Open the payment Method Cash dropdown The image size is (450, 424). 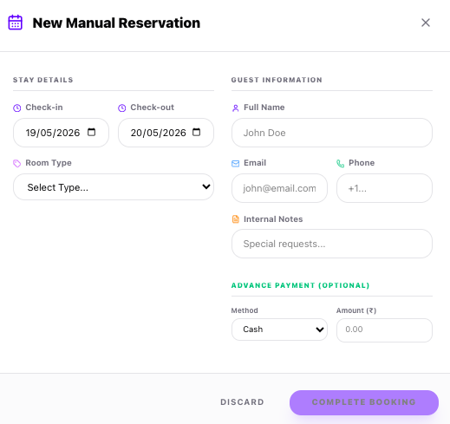[279, 329]
